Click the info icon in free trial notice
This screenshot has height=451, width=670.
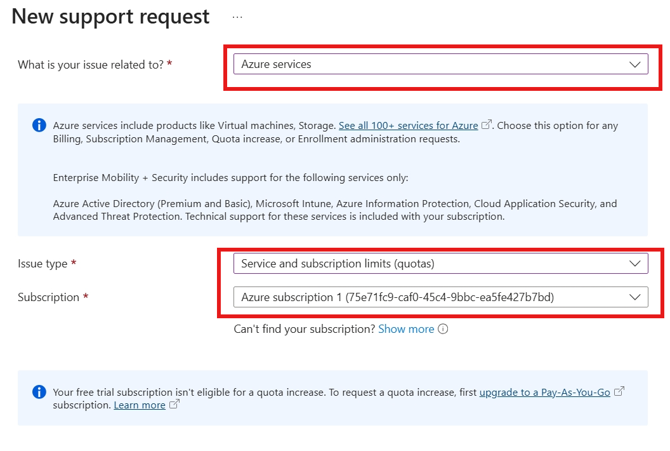click(39, 391)
